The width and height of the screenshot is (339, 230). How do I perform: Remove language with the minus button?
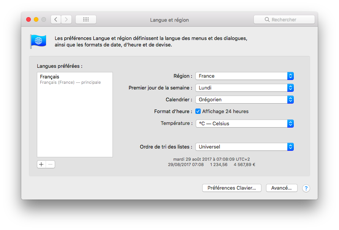point(51,165)
